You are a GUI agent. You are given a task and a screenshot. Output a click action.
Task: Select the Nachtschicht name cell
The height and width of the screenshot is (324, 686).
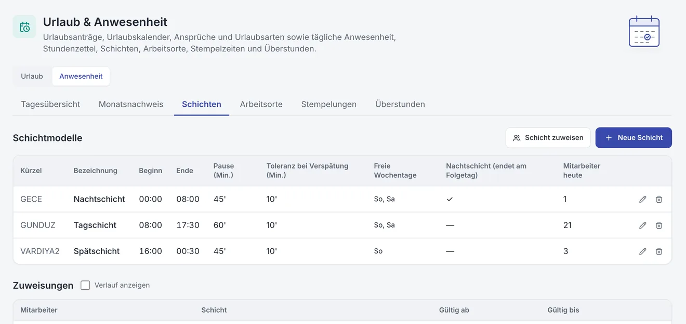(x=99, y=199)
